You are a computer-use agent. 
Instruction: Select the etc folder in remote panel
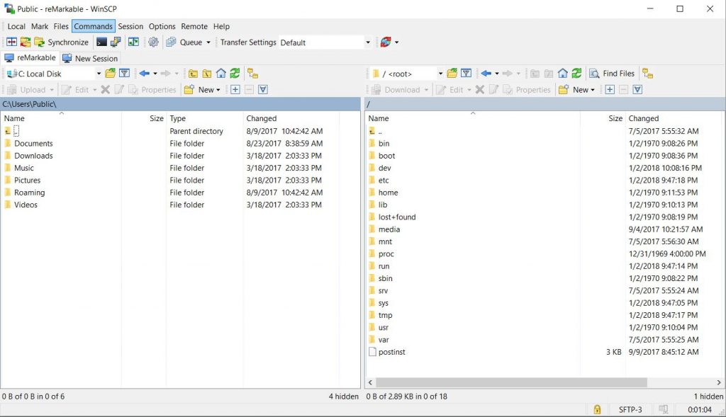[x=384, y=181]
